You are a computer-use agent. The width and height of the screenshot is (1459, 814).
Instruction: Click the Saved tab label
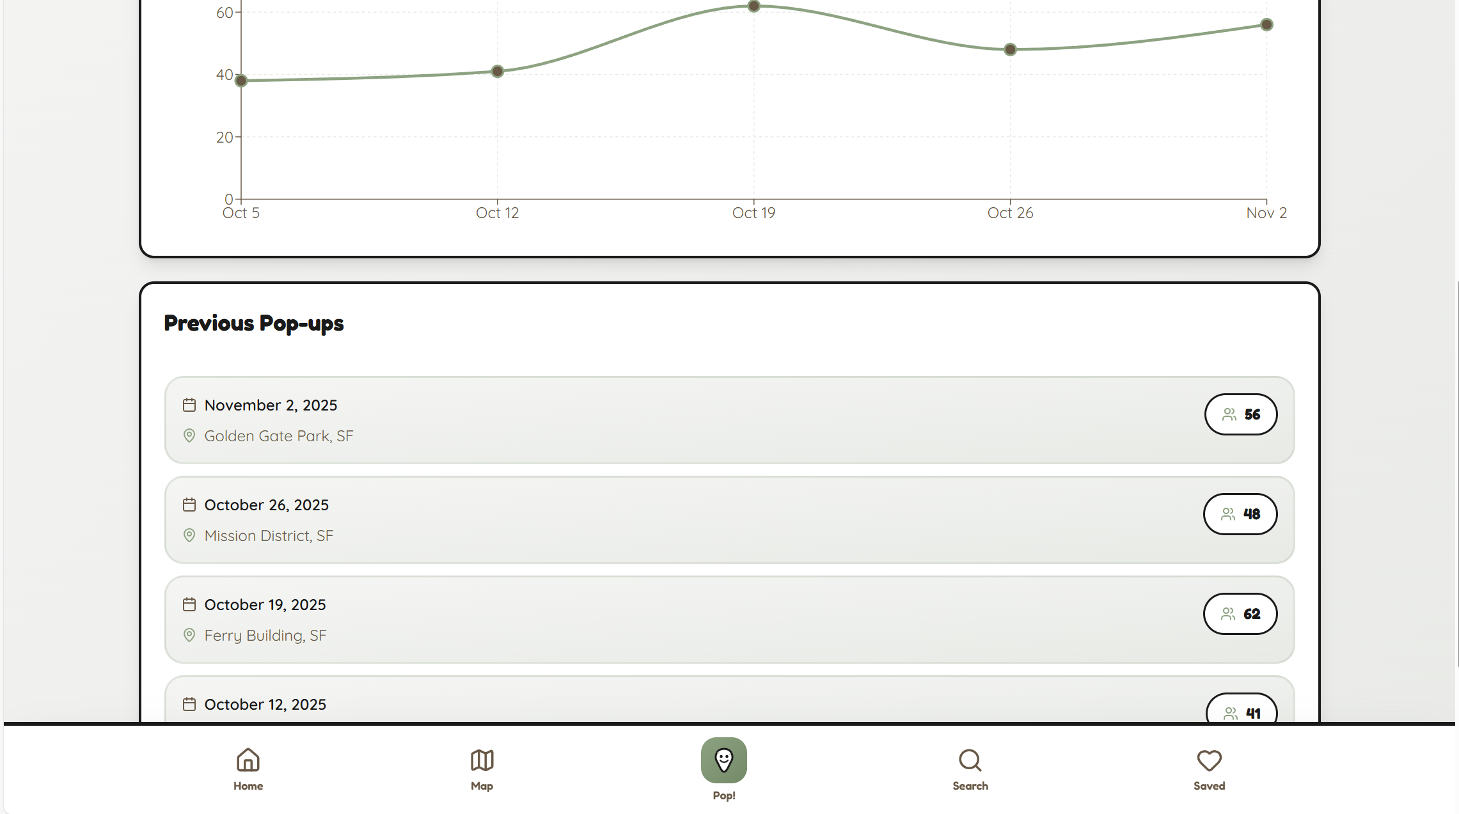point(1209,786)
